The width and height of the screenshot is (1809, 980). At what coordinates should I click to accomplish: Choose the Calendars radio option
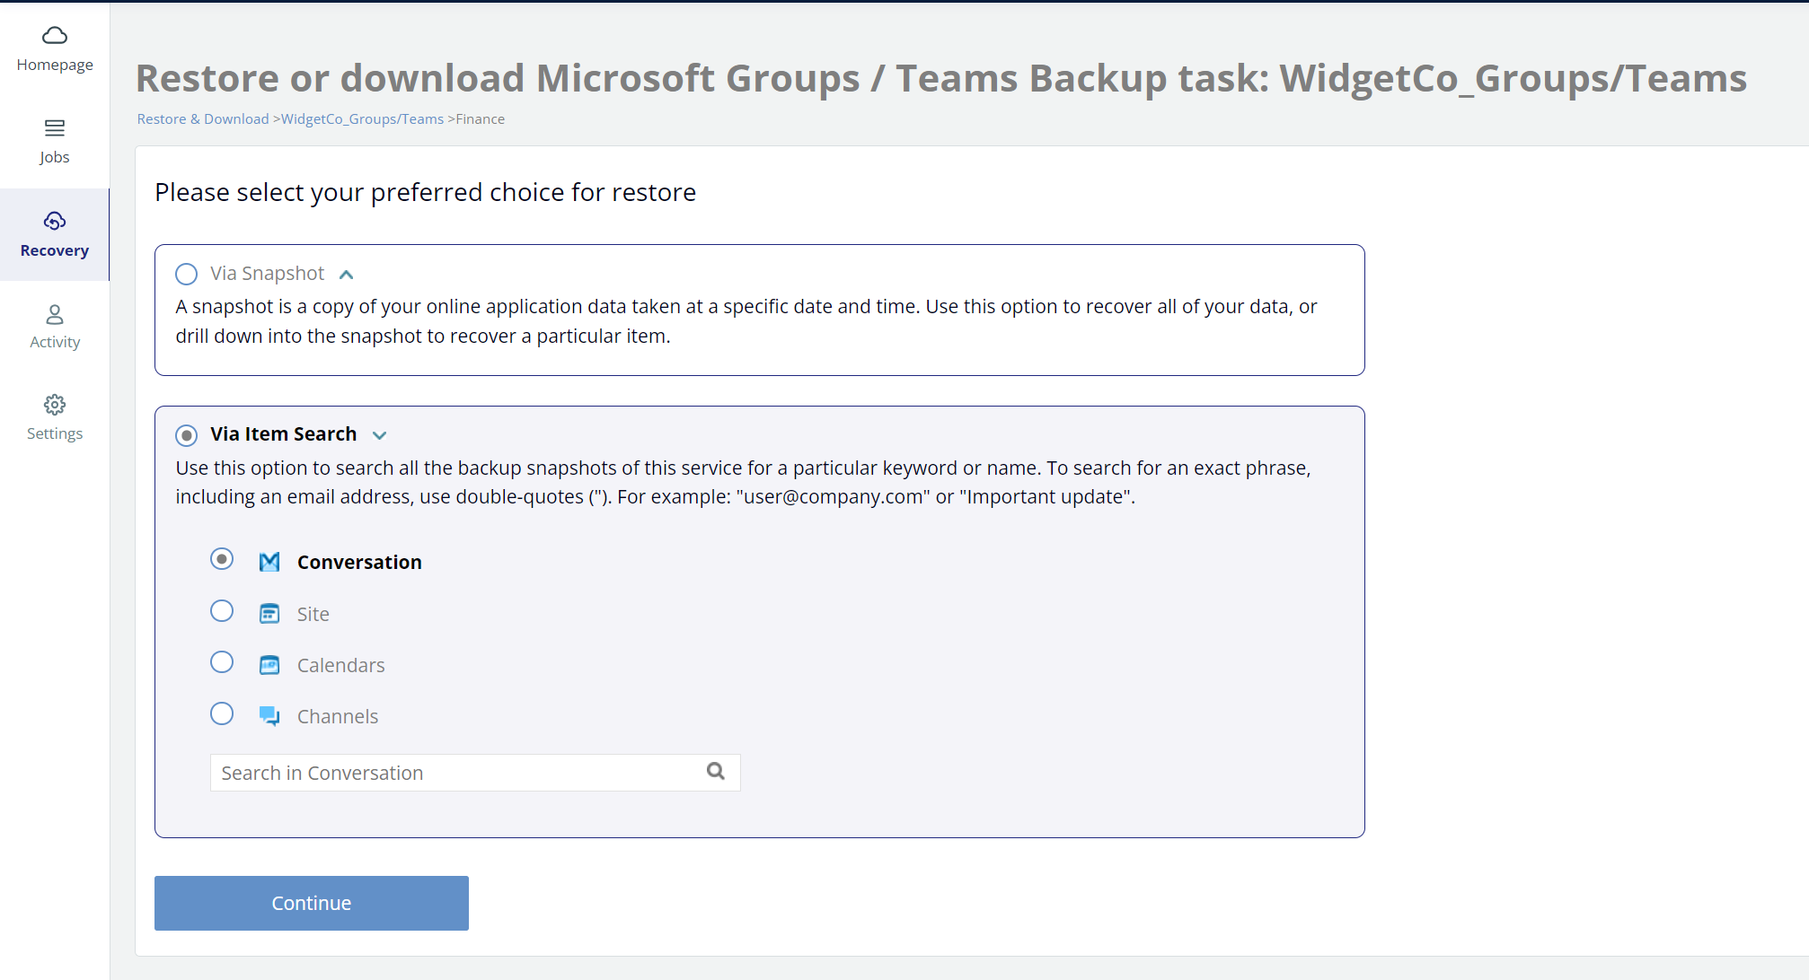[222, 662]
